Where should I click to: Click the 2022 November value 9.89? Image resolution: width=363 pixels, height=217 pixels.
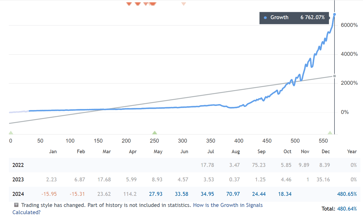(x=304, y=165)
